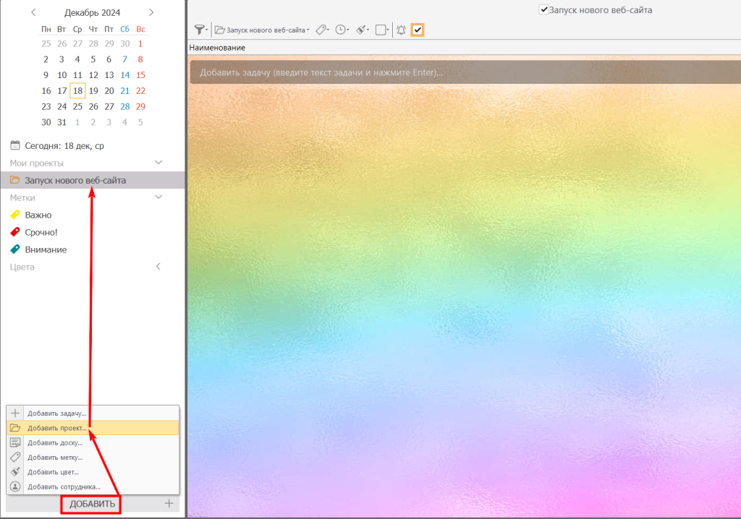Click the red tag icon beside Срочно!
This screenshot has height=519, width=741.
click(15, 232)
